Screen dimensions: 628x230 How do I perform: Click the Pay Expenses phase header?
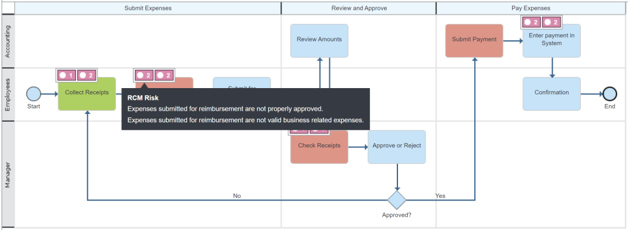click(530, 8)
